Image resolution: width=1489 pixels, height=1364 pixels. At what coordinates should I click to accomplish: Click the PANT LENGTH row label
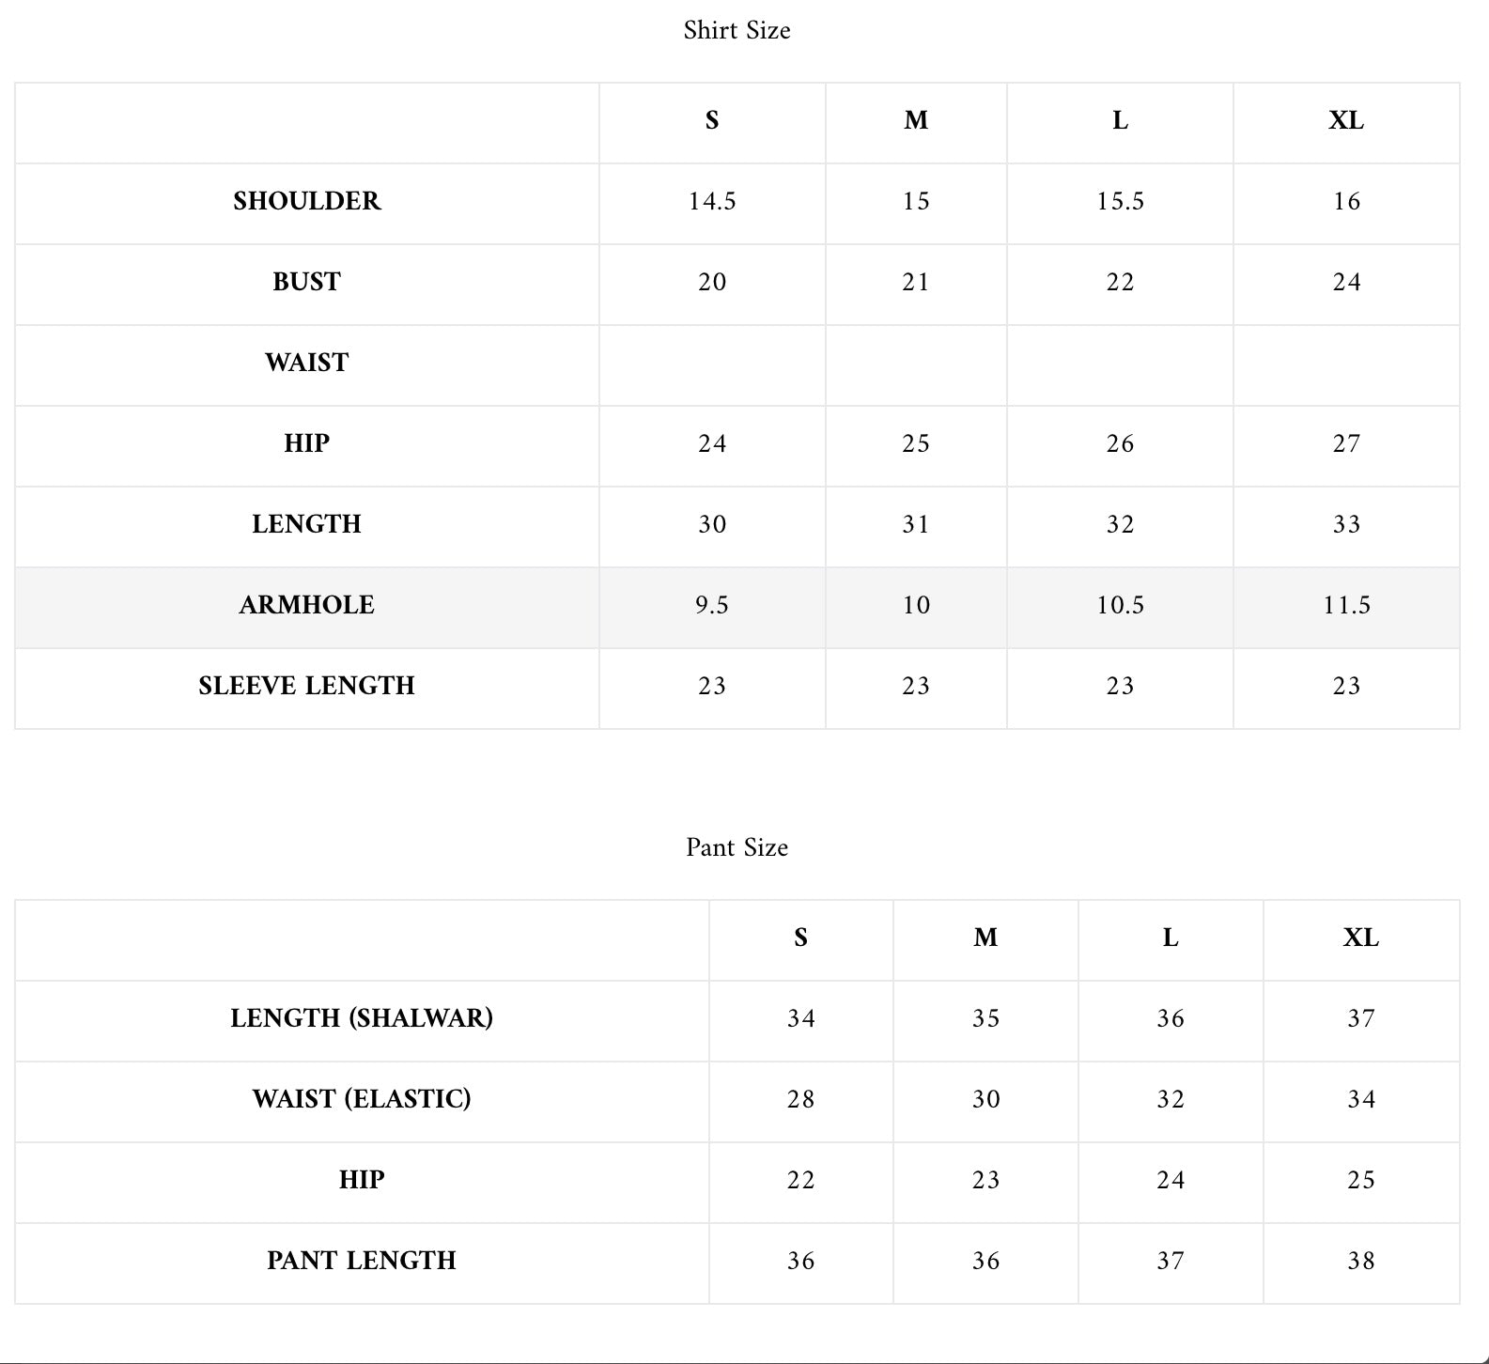(x=362, y=1261)
